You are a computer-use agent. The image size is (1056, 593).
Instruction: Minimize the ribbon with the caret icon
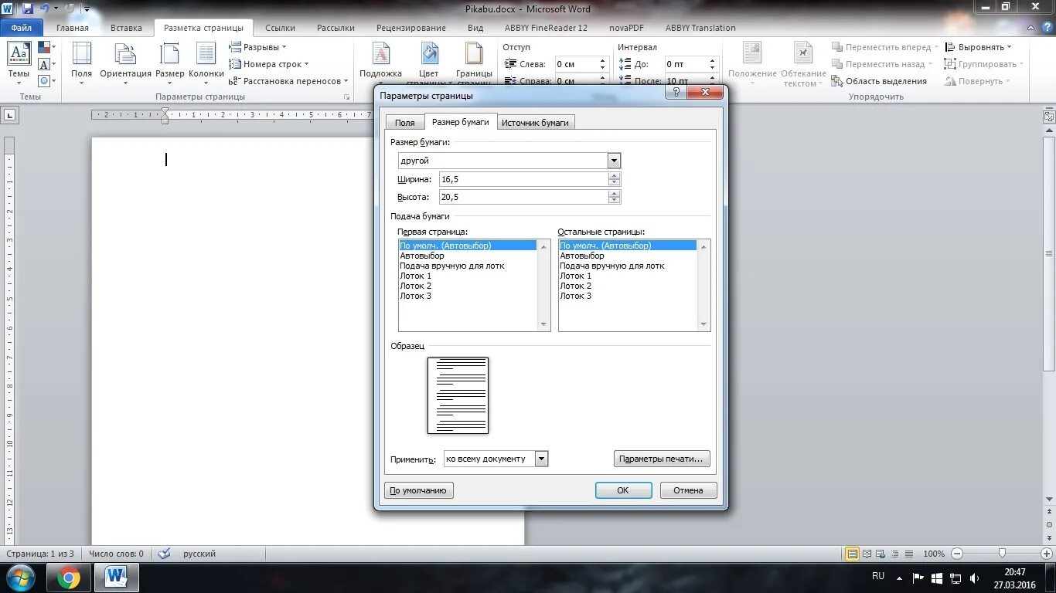pyautogui.click(x=1029, y=28)
